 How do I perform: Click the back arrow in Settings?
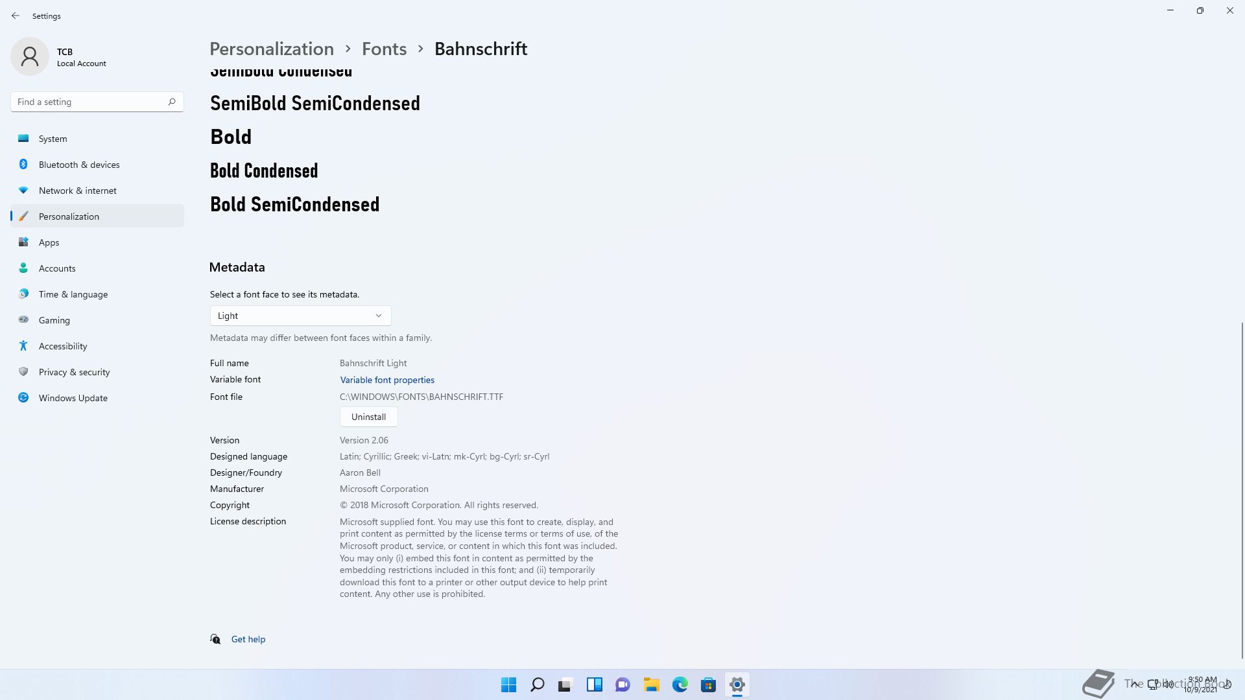tap(16, 16)
